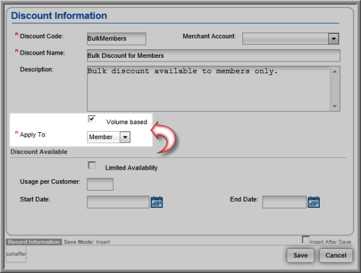Focus the Usage per Customer field
This screenshot has height=273, width=361.
click(x=100, y=184)
